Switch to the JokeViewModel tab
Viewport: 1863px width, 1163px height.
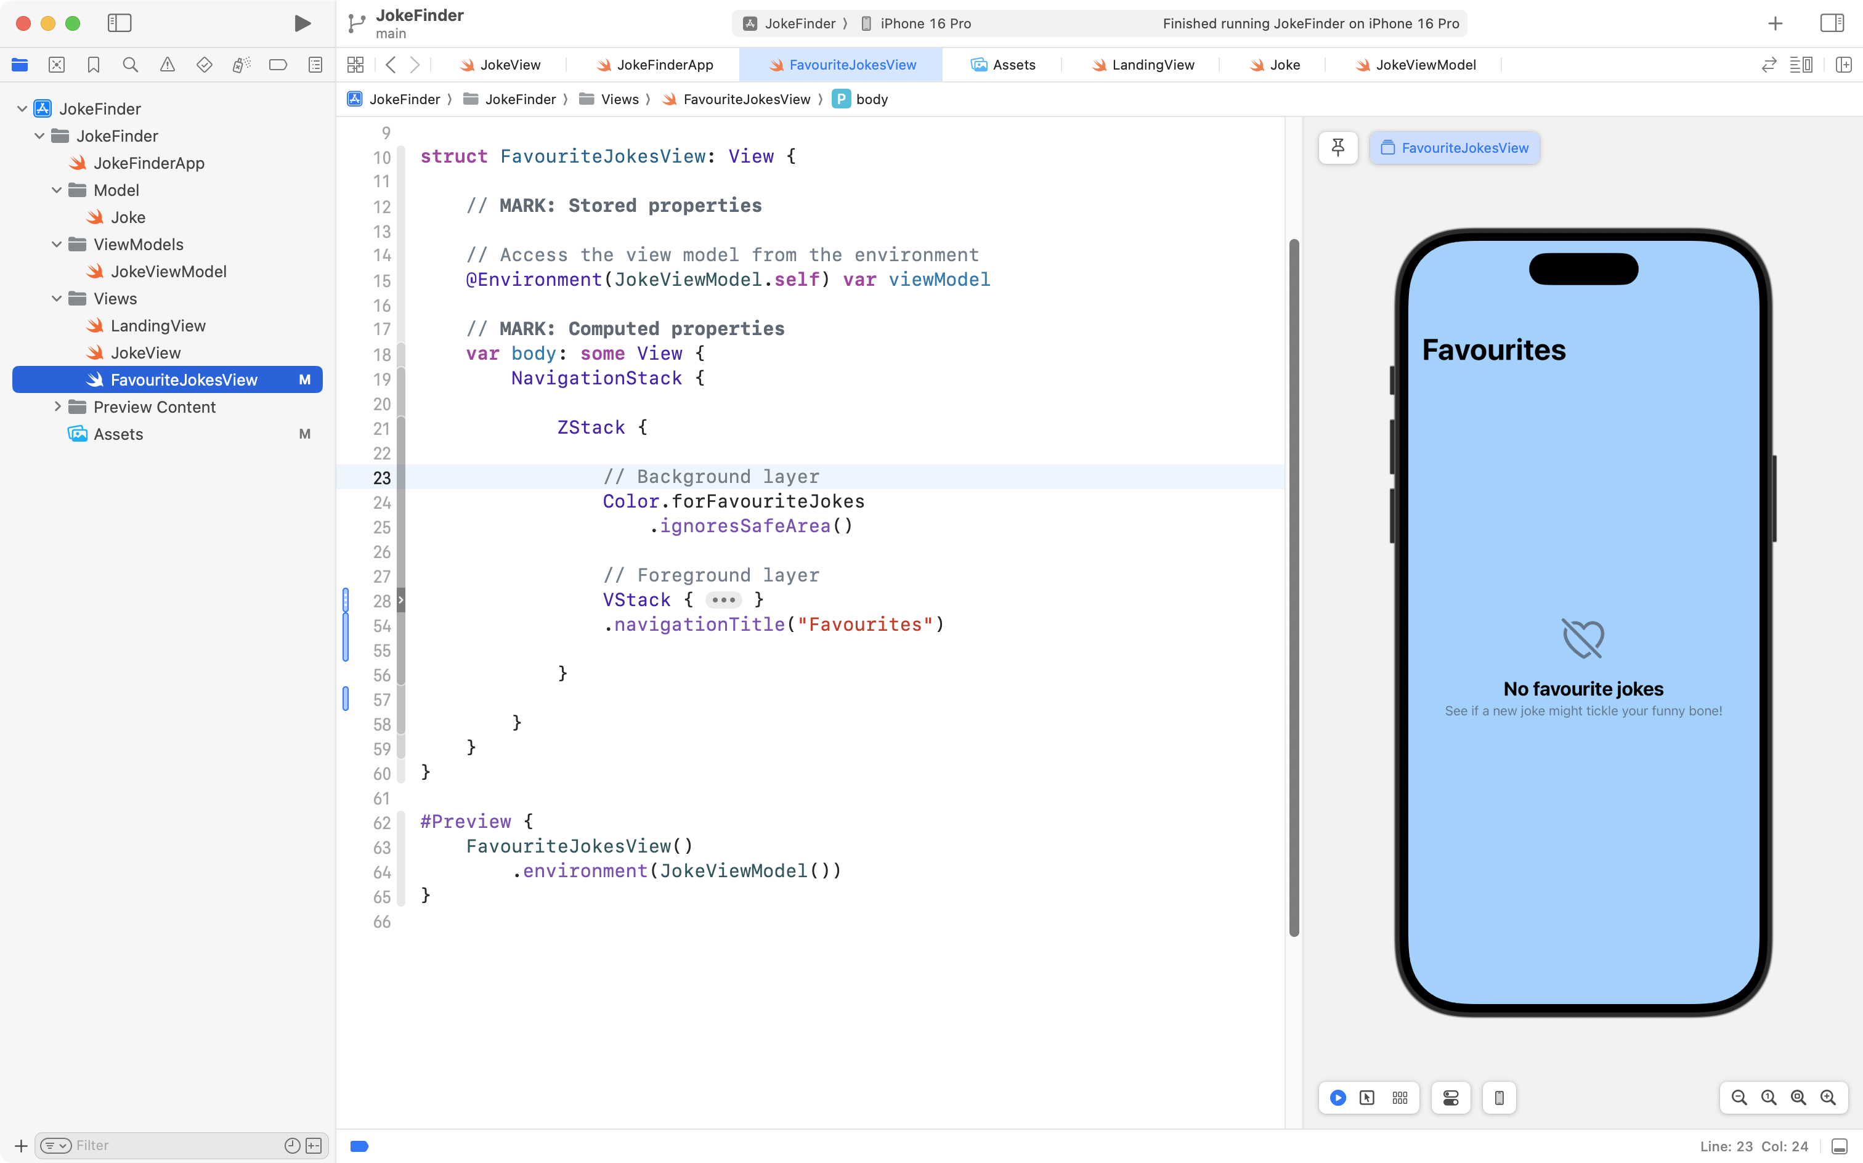[1424, 65]
